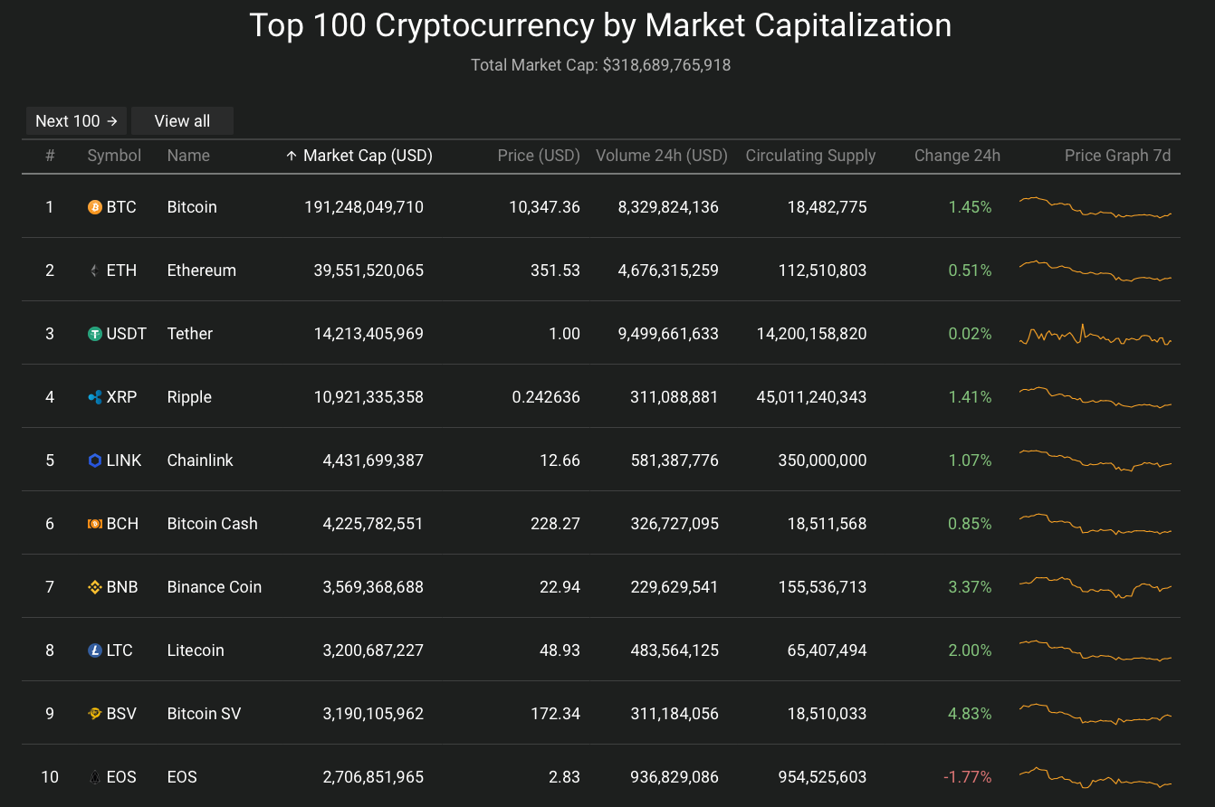Open Binance Coin 7d price graph
Screen dimensions: 1215x807
pos(1095,587)
